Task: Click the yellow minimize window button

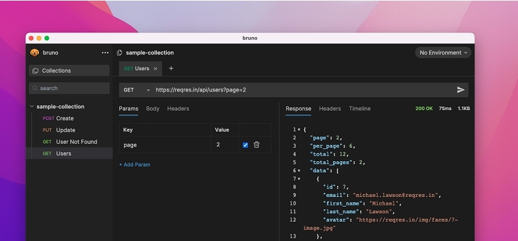Action: point(39,38)
